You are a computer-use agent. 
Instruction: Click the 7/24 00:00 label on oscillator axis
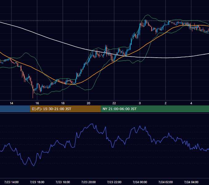pos(140,182)
